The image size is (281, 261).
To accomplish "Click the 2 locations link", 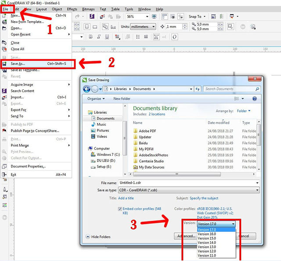I will [157, 114].
